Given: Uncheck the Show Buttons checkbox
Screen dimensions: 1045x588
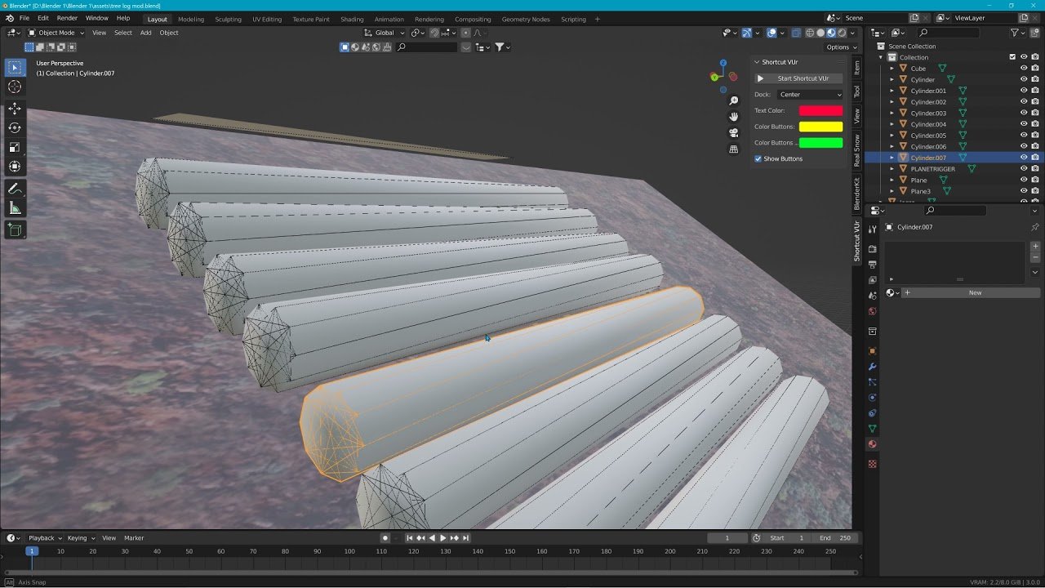Looking at the screenshot, I should point(758,158).
